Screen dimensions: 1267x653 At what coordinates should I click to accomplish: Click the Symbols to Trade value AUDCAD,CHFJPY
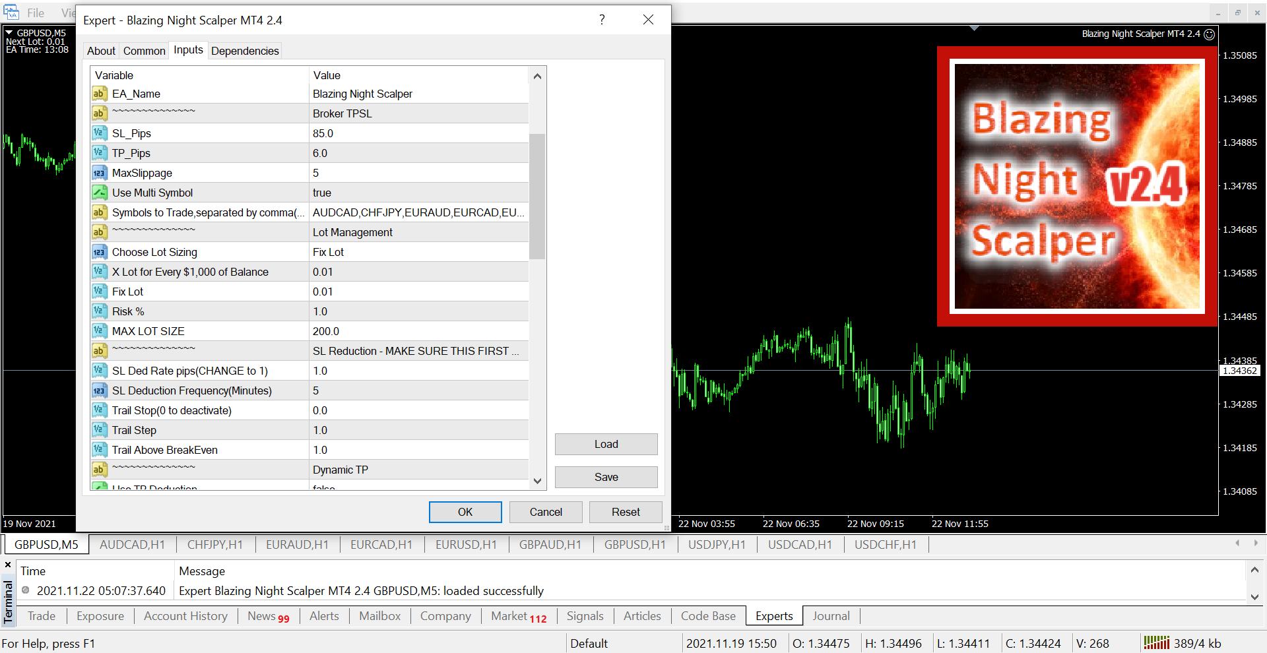point(420,212)
